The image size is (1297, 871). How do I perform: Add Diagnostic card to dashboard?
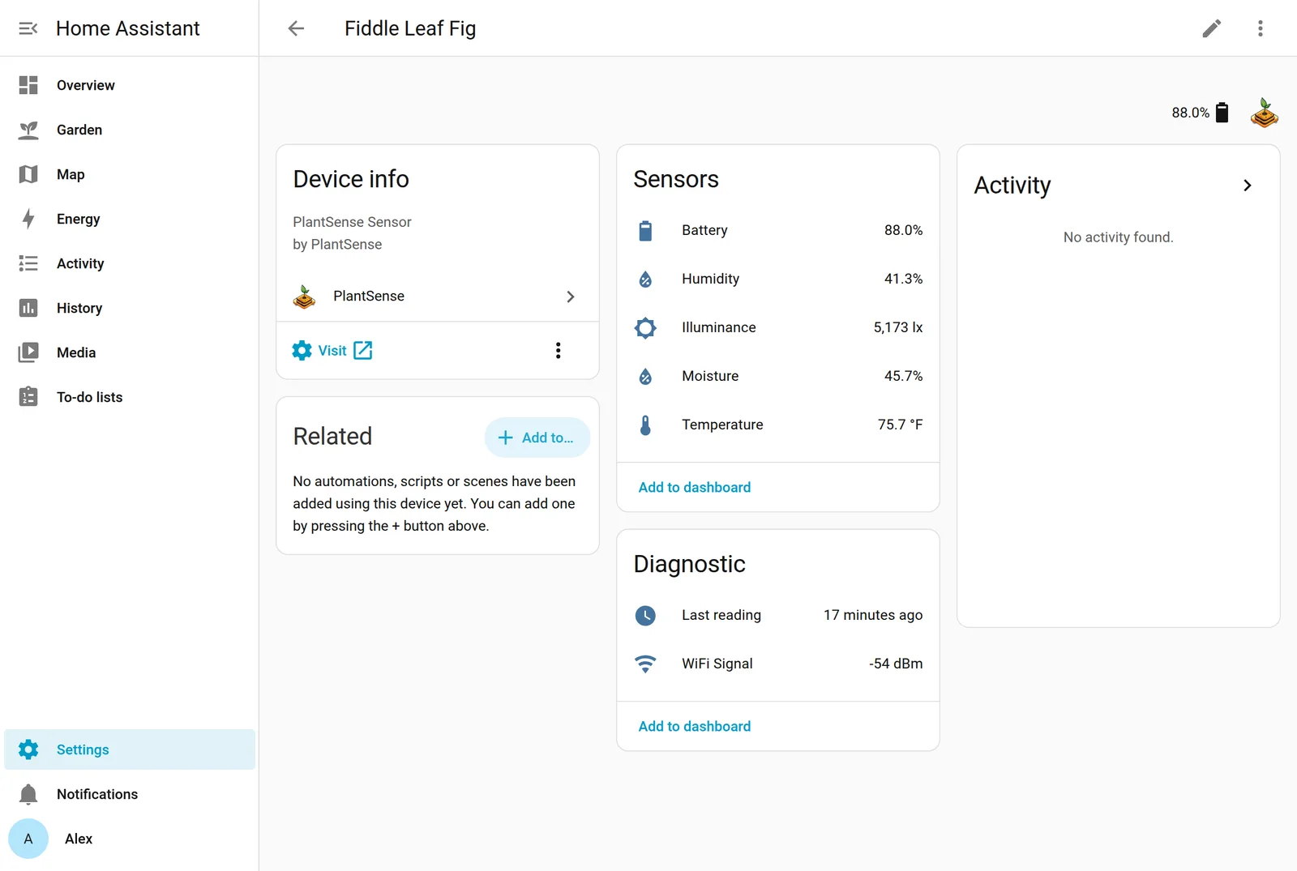pyautogui.click(x=695, y=726)
